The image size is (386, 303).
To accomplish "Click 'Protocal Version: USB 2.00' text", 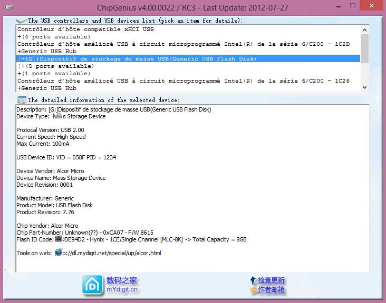I will point(50,130).
